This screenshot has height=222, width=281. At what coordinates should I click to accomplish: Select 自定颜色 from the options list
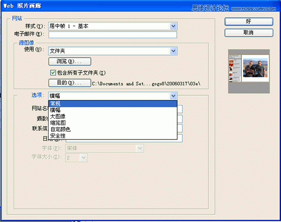coord(113,129)
